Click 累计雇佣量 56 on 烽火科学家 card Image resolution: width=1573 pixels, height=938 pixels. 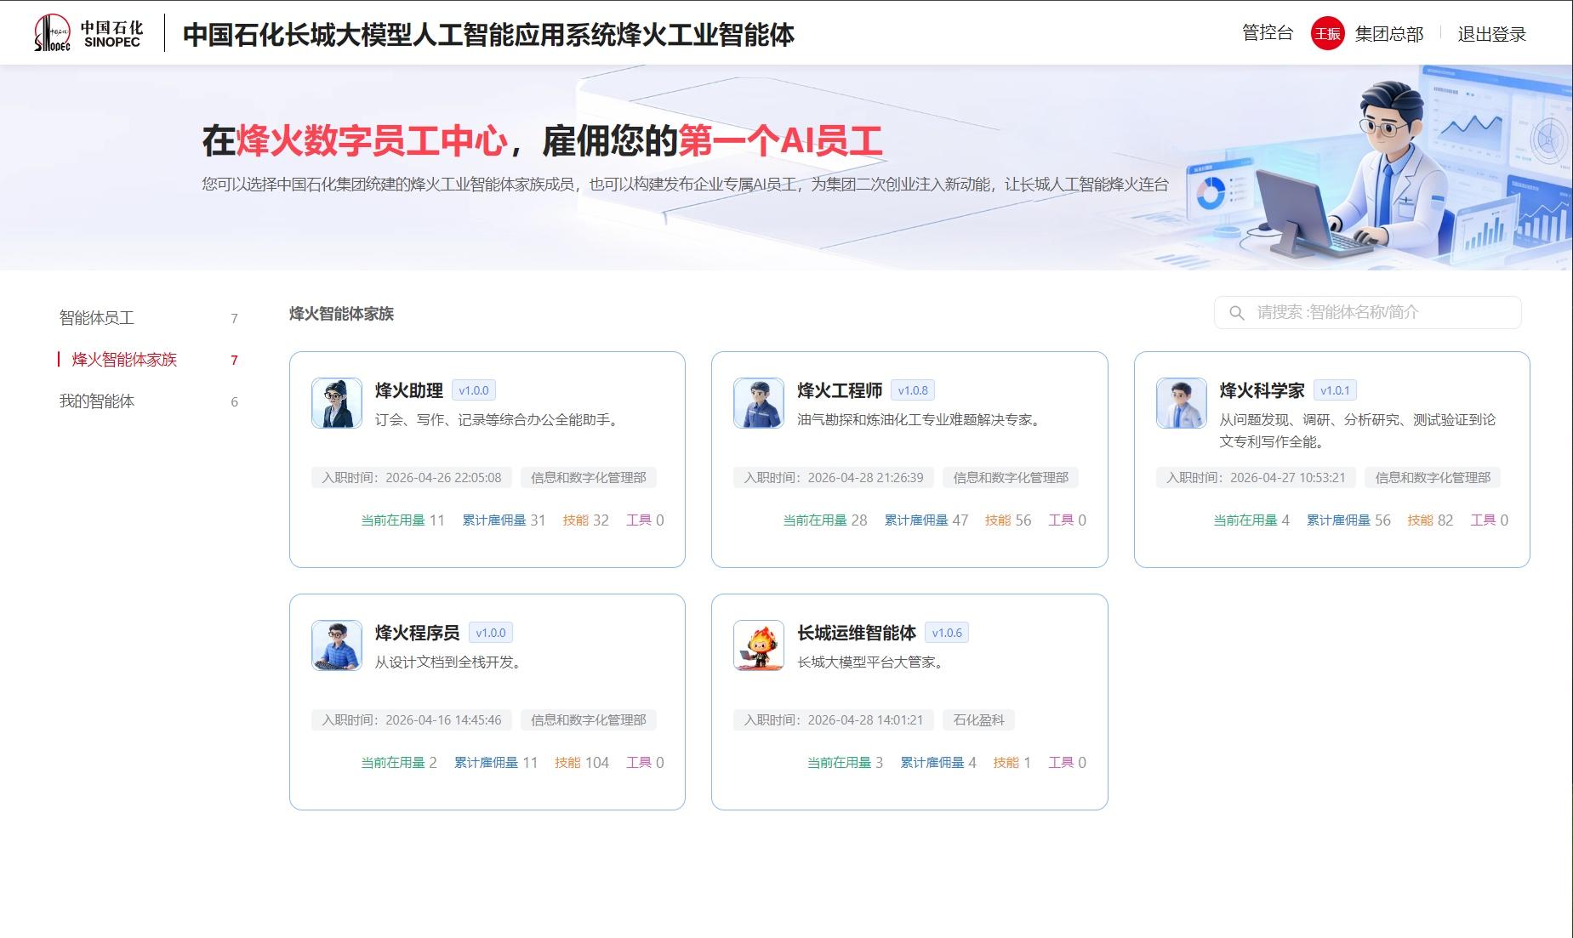[x=1348, y=520]
